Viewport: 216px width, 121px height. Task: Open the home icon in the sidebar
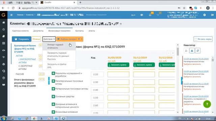point(4,23)
